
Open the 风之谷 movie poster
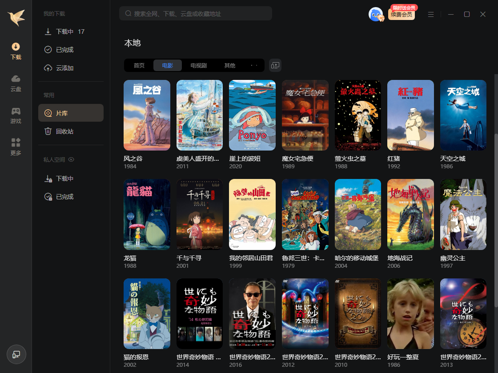(147, 115)
